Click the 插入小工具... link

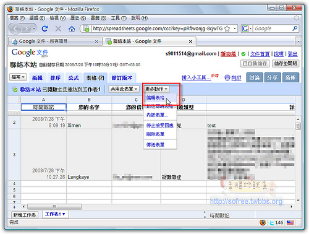click(197, 78)
